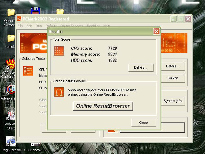Screen dimensions: 205x154
Task: Click the Selected Tests checklist icon
Action: (28, 71)
